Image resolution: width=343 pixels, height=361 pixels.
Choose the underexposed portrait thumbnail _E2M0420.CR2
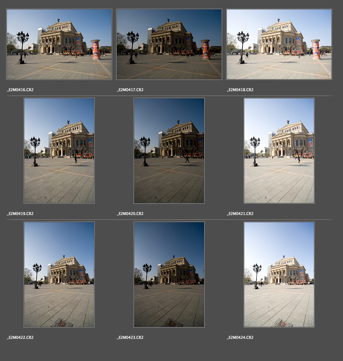pyautogui.click(x=169, y=151)
